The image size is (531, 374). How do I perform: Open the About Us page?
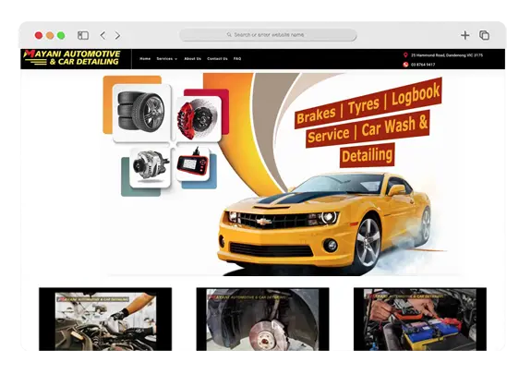(193, 58)
